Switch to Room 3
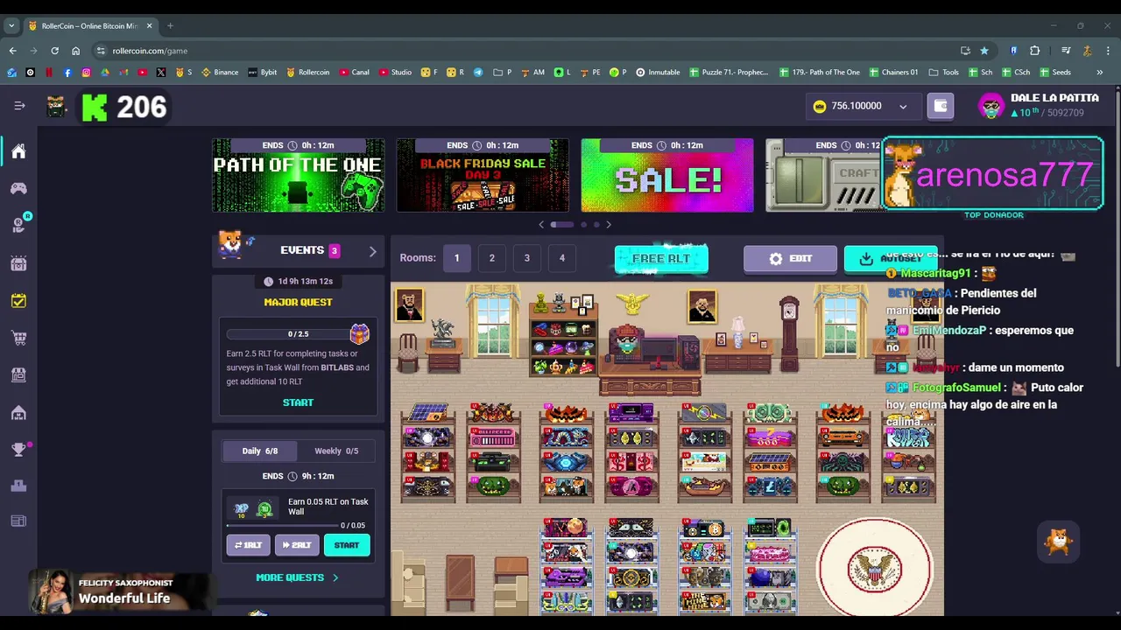Viewport: 1121px width, 630px height. pos(527,258)
